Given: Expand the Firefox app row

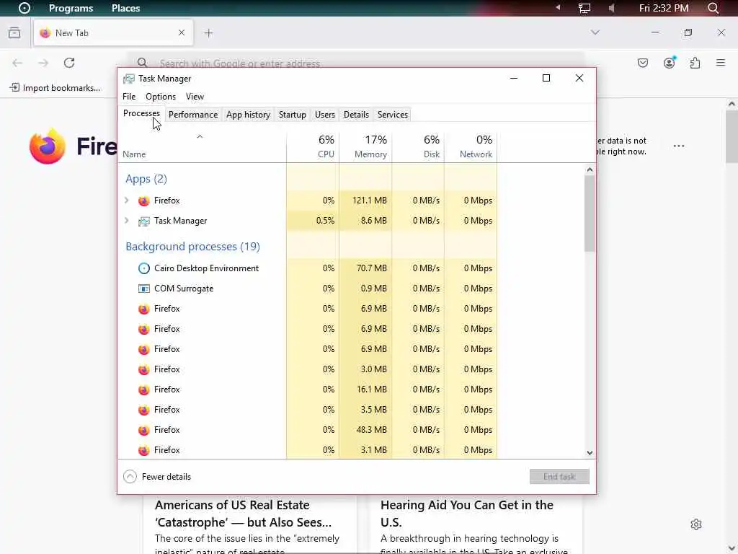Looking at the screenshot, I should click(x=127, y=201).
